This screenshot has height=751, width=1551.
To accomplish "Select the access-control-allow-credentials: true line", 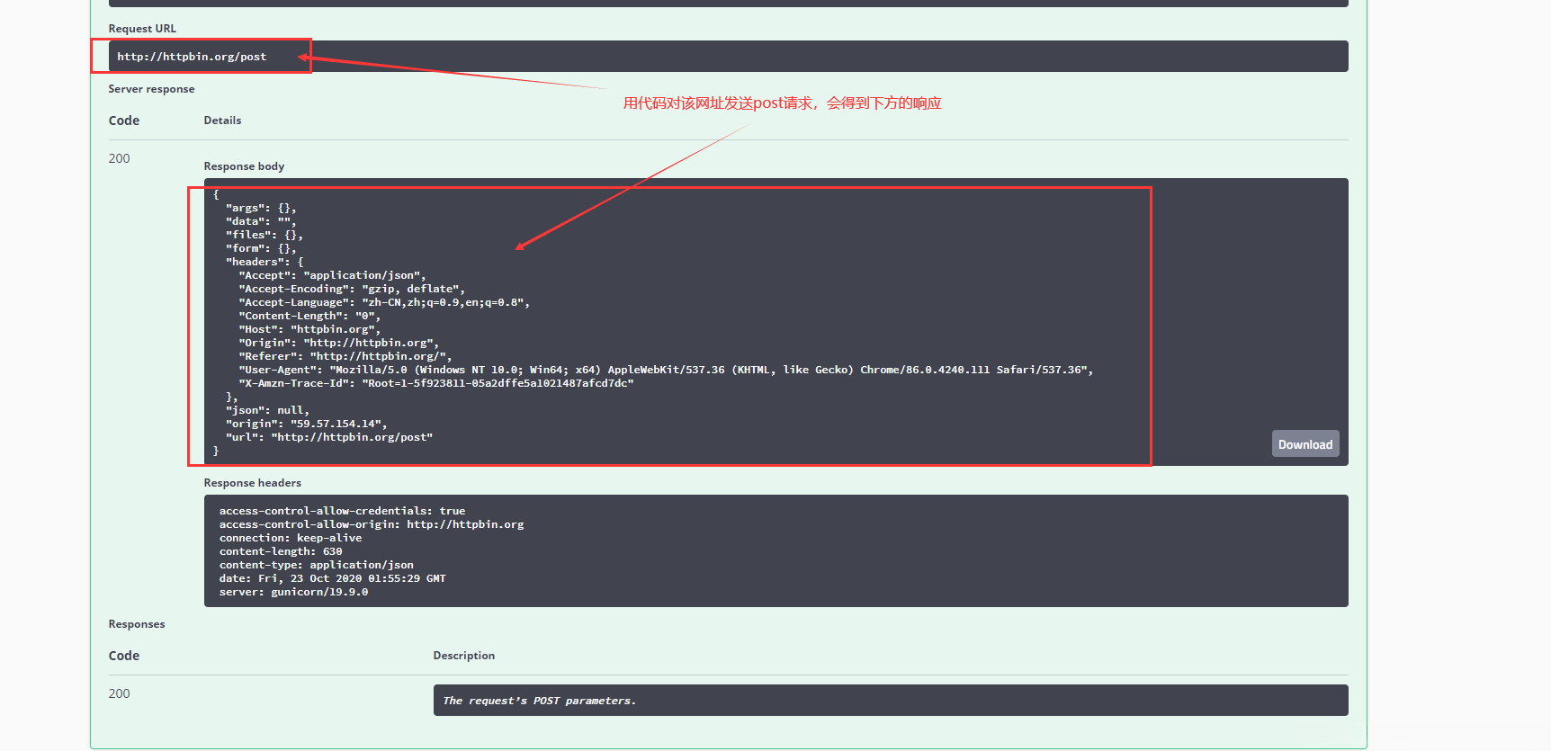I will (342, 511).
